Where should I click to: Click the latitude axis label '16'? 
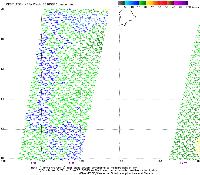pos(2,69)
